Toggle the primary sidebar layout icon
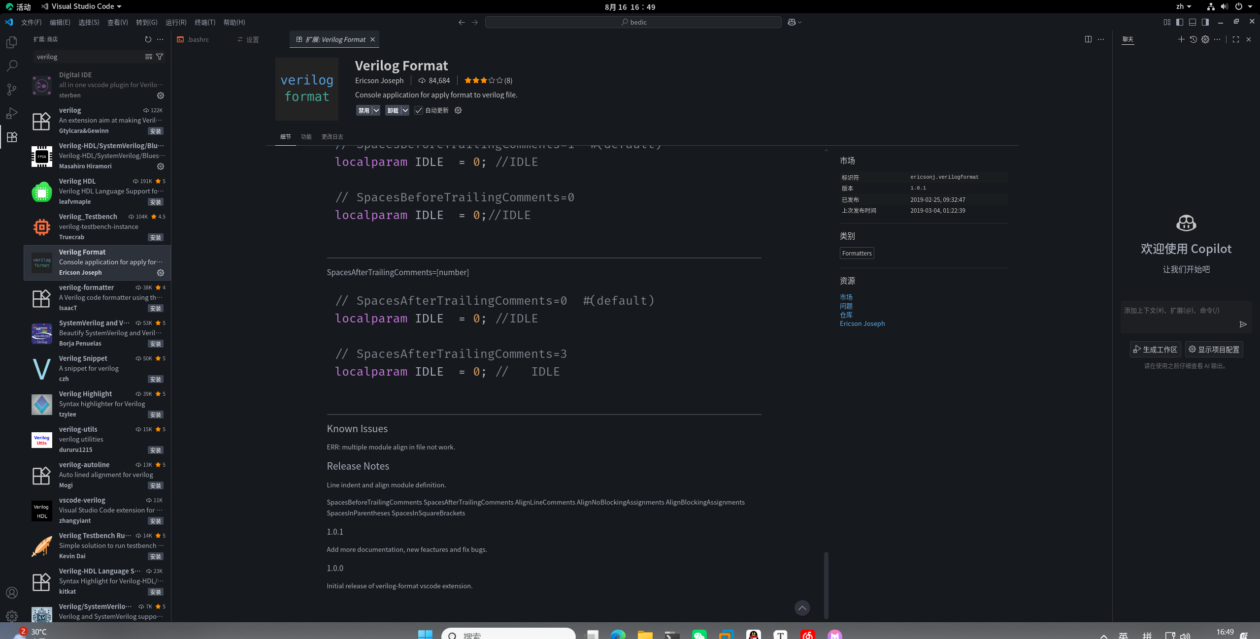 (1179, 22)
